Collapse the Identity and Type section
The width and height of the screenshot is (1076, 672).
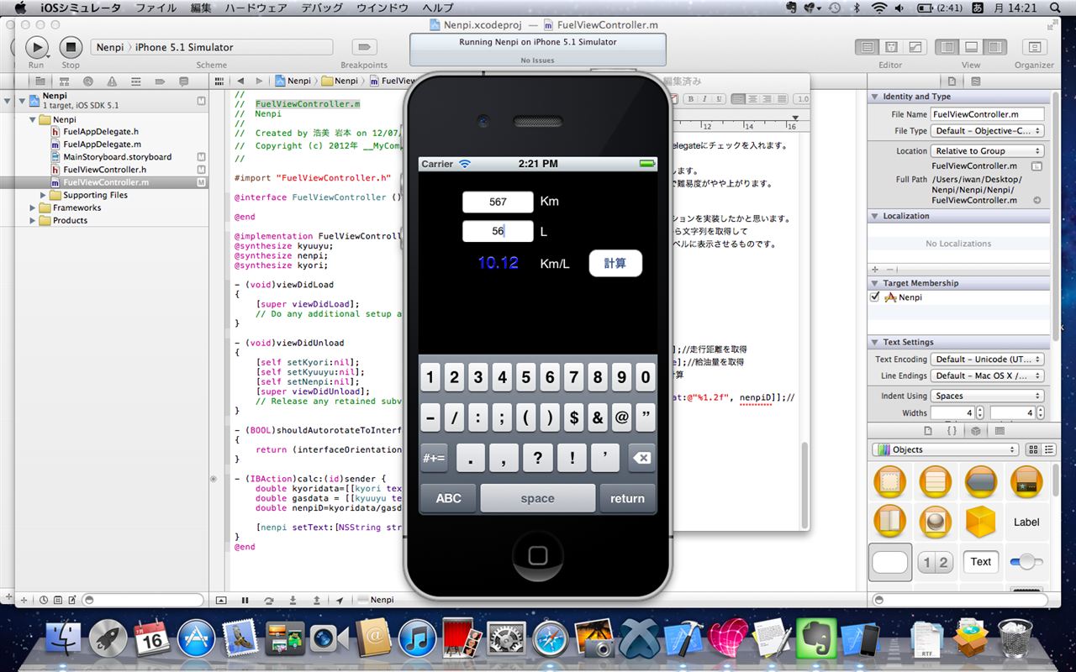pos(875,97)
